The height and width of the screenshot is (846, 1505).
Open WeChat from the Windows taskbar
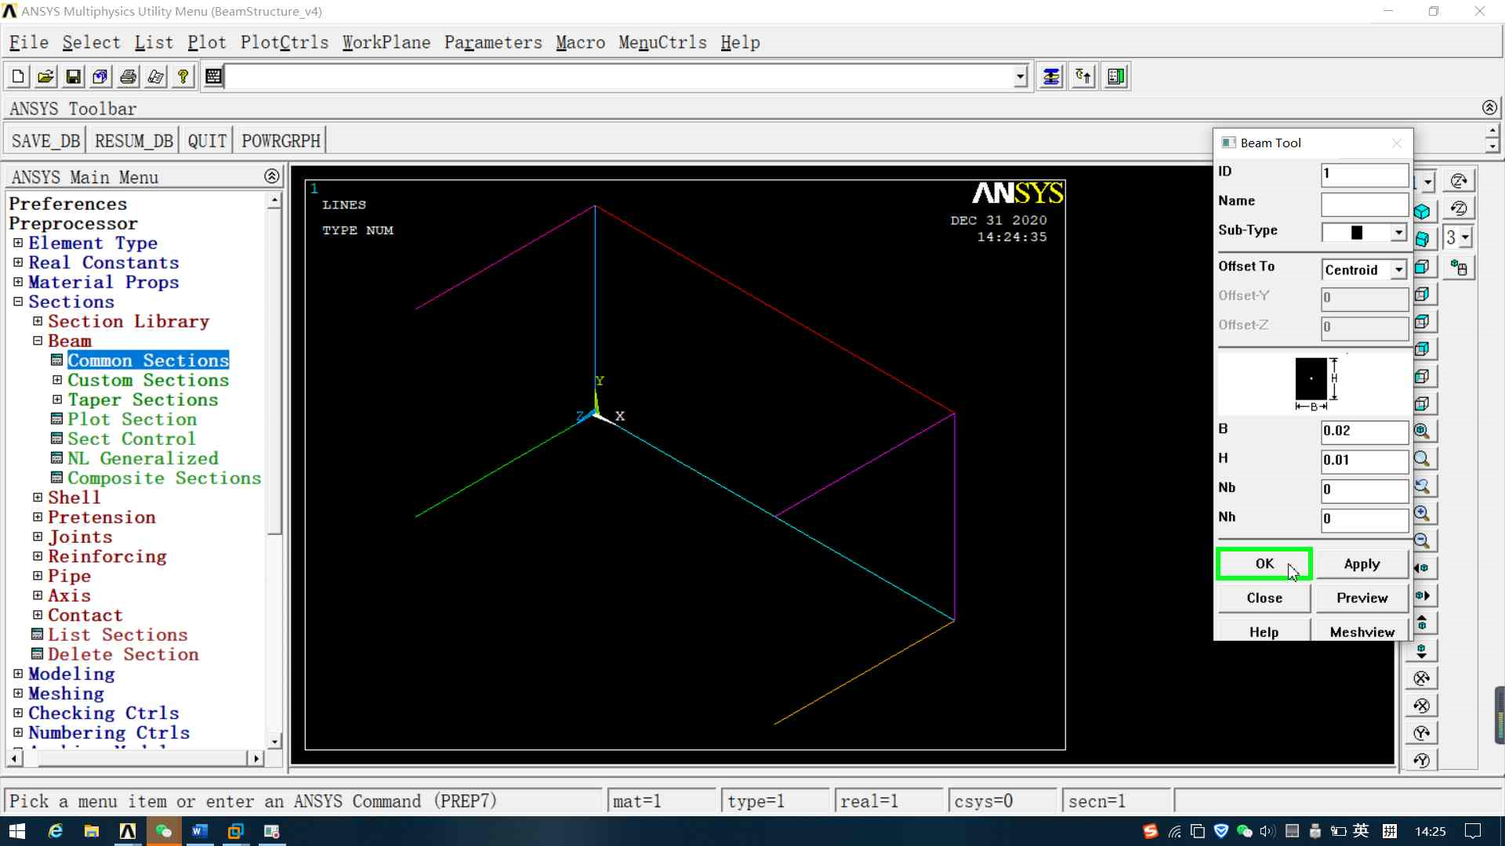163,831
